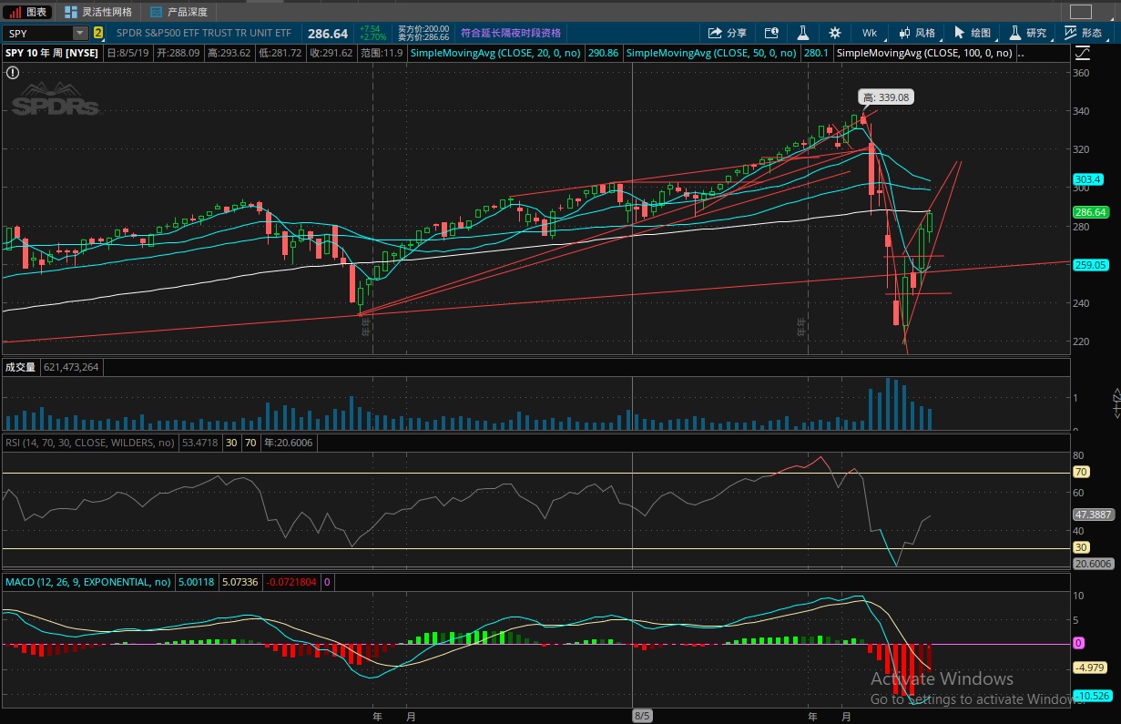Click the yellow 30 oversold axis marker

[1082, 547]
